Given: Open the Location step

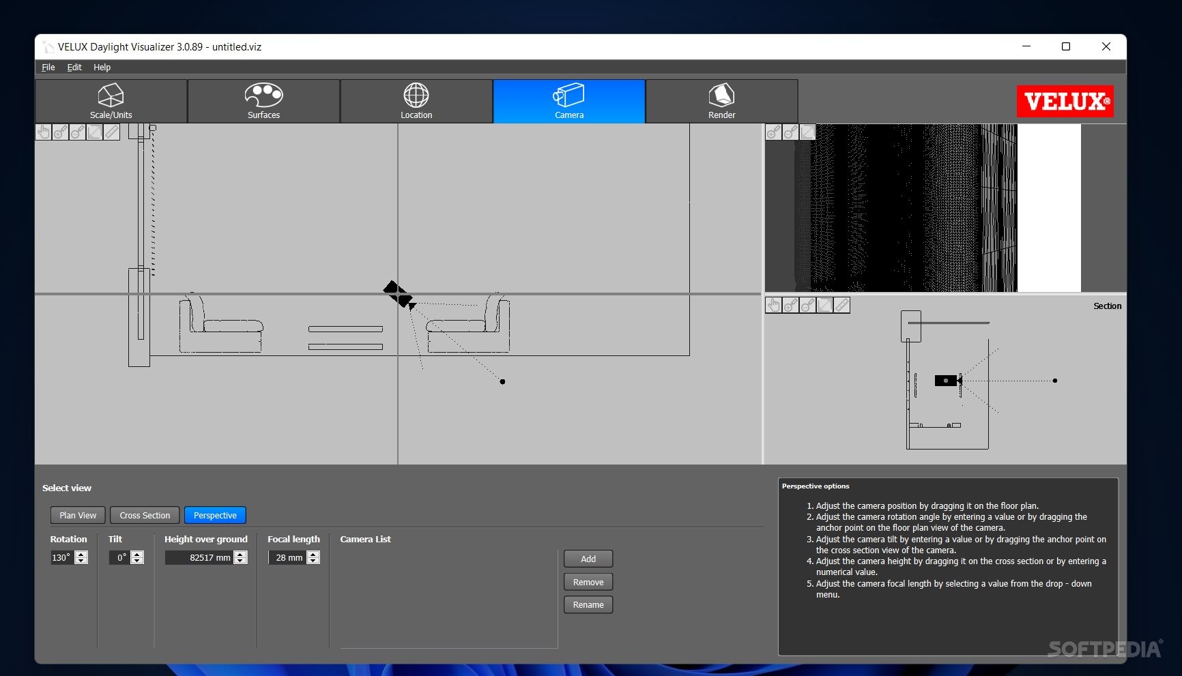Looking at the screenshot, I should (416, 101).
